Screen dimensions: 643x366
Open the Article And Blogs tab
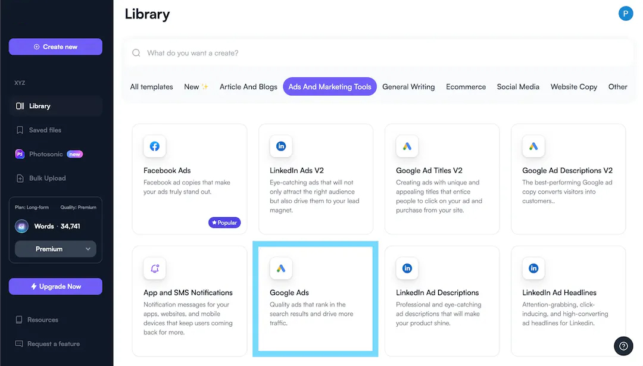248,87
